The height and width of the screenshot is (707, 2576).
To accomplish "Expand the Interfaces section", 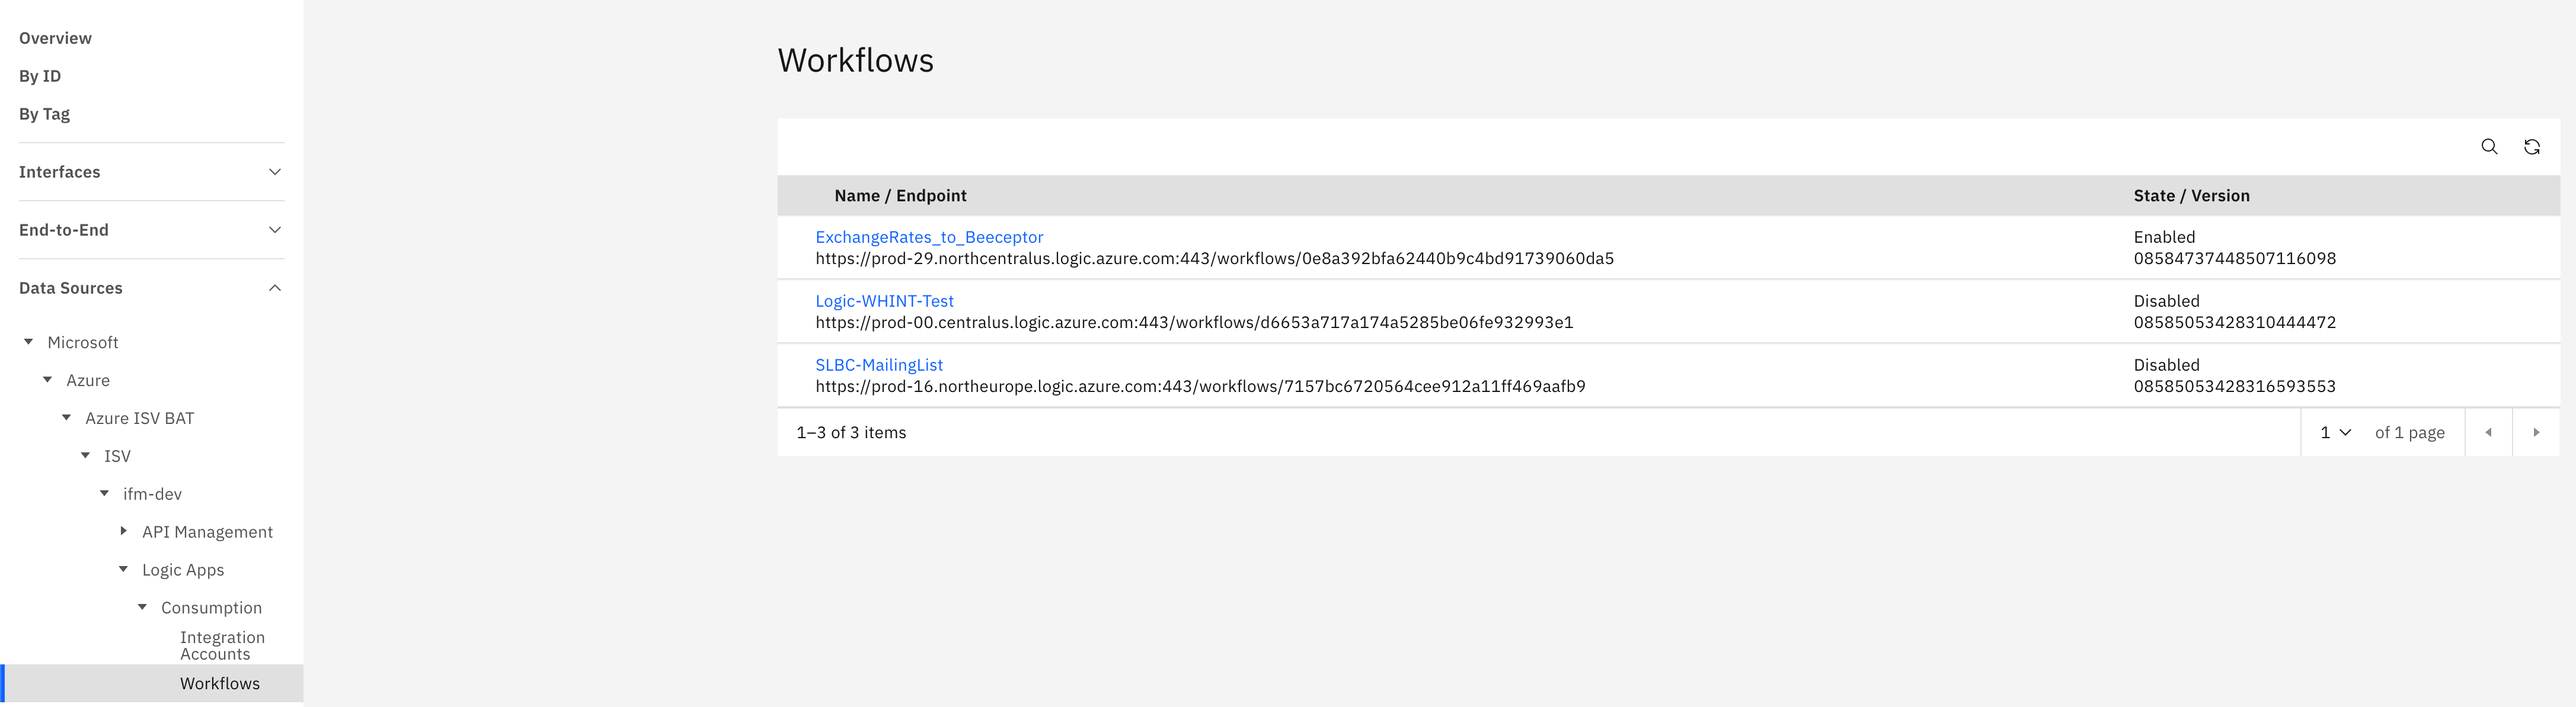I will pos(275,172).
